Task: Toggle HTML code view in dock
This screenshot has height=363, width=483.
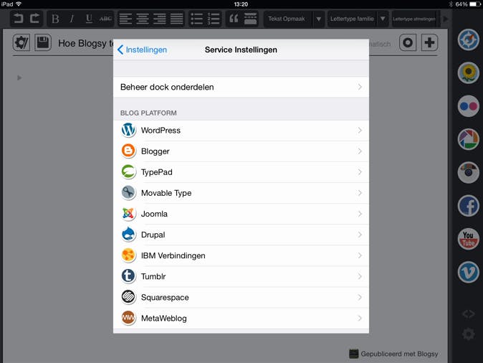Action: (468, 314)
